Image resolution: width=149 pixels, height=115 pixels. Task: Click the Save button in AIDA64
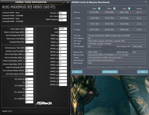coord(77,72)
